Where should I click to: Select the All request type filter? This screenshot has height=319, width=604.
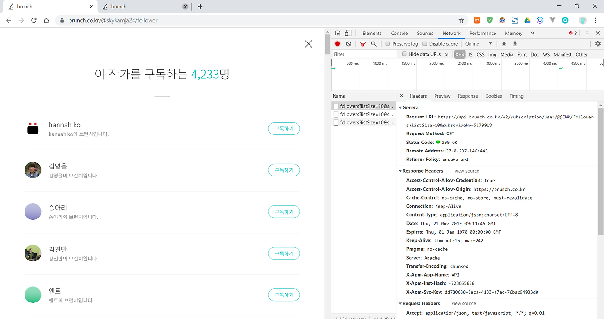[x=447, y=54]
